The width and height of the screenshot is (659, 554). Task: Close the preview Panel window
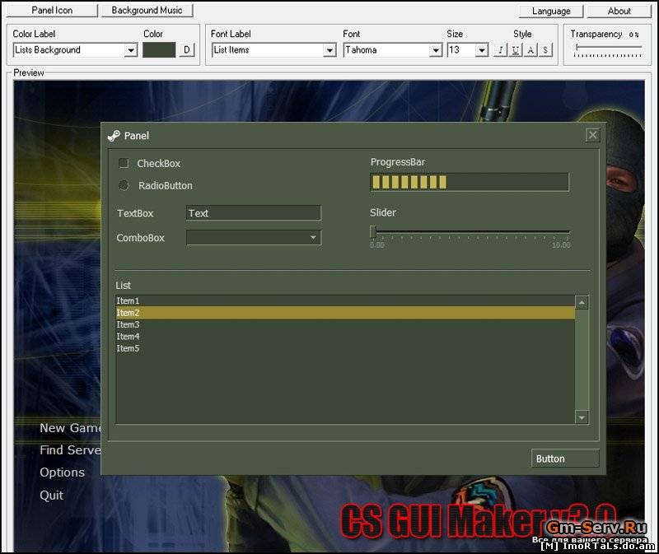(x=592, y=135)
